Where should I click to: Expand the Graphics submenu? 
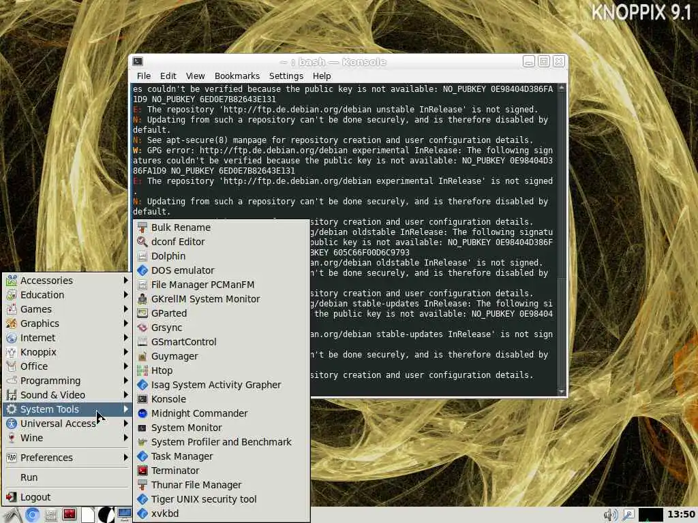point(67,323)
